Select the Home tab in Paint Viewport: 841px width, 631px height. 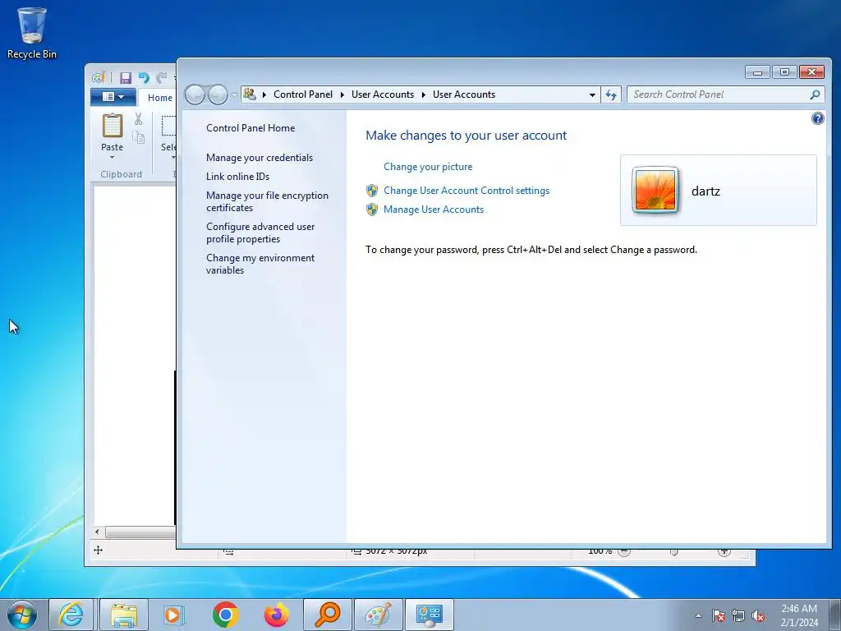coord(160,98)
